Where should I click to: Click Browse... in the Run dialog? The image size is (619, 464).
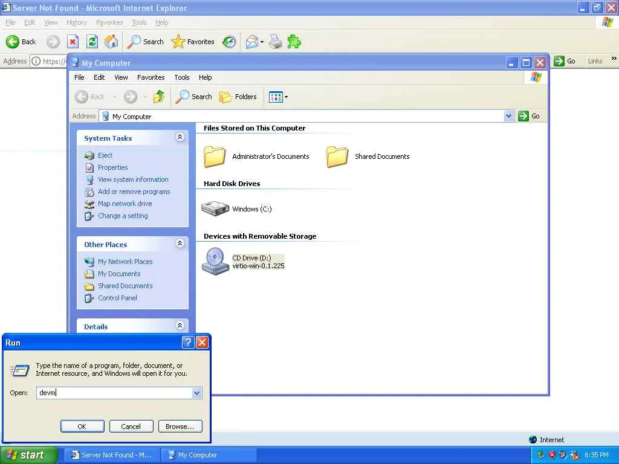coord(180,426)
